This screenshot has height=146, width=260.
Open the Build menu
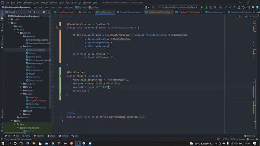click(62, 2)
